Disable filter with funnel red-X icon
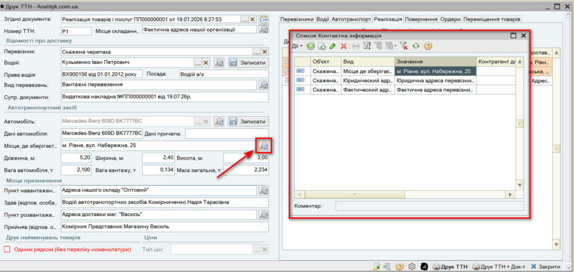 [x=404, y=46]
